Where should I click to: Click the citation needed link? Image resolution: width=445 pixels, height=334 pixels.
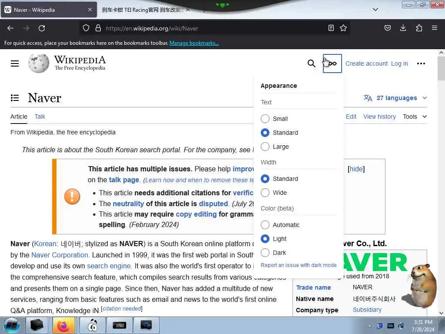click(122, 309)
